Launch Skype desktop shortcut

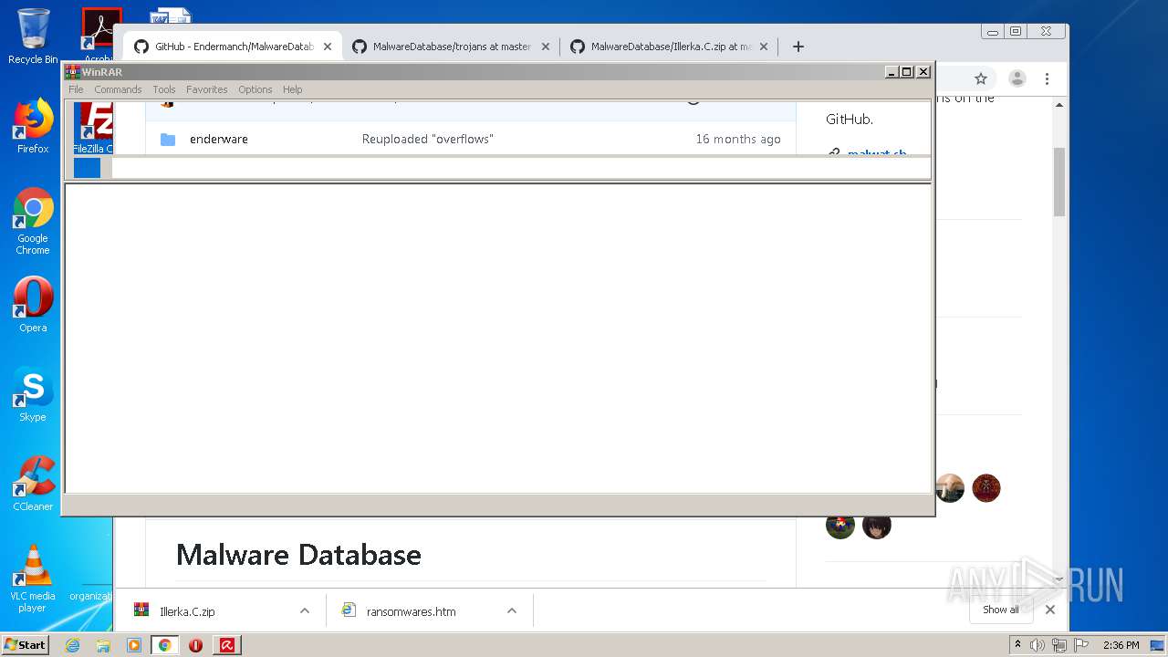pos(33,394)
